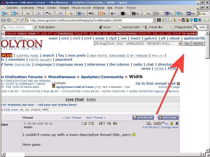The height and width of the screenshot is (157, 210).
Task: Click the new thread button
Action: pyautogui.click(x=143, y=117)
